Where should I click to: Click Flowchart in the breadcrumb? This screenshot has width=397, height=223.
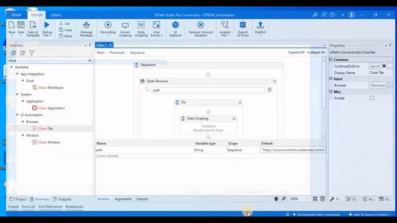click(117, 53)
